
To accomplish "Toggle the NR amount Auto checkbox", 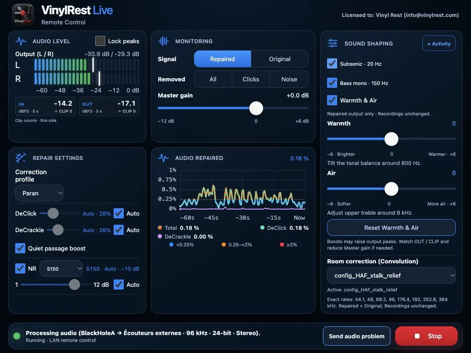I will pyautogui.click(x=119, y=284).
